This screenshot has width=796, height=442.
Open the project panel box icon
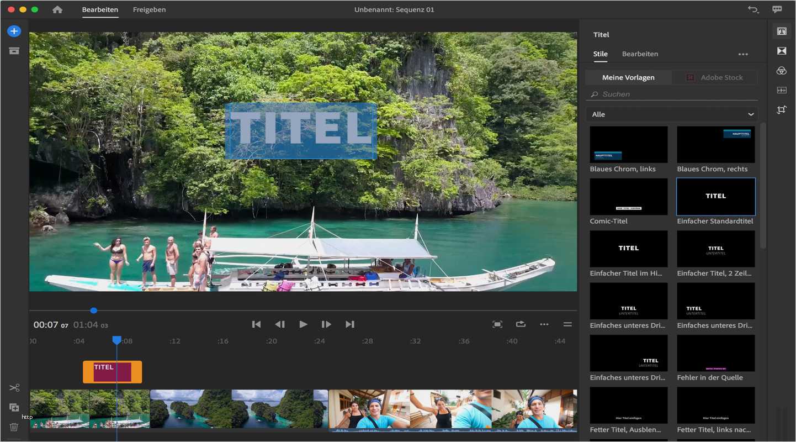point(14,51)
